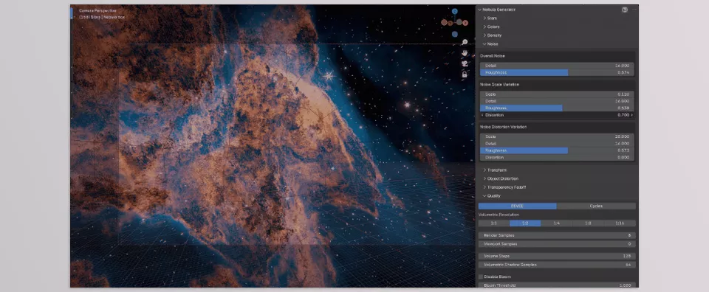Image resolution: width=709 pixels, height=292 pixels.
Task: Collapse the Quality section
Action: [484, 196]
